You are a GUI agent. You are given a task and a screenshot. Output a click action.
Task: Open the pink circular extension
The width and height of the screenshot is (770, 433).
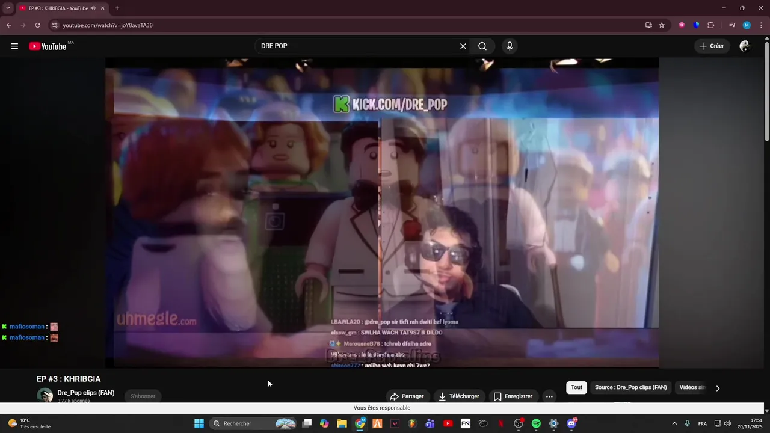[682, 25]
